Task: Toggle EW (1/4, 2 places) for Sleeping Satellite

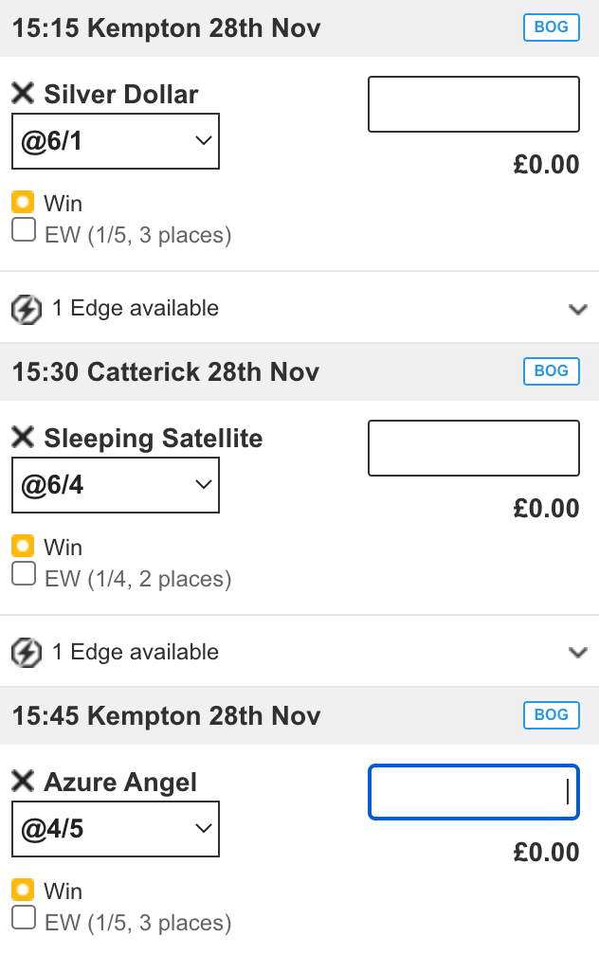Action: click(x=23, y=572)
